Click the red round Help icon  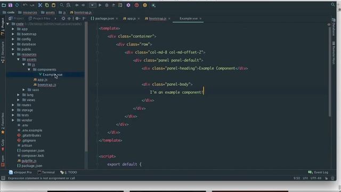(x=136, y=5)
